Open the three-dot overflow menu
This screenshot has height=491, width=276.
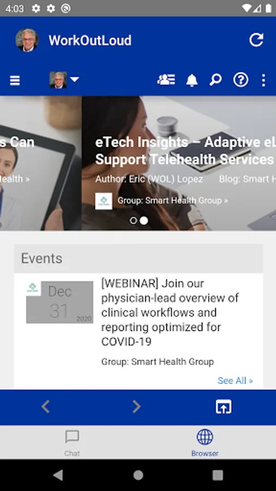pos(263,80)
